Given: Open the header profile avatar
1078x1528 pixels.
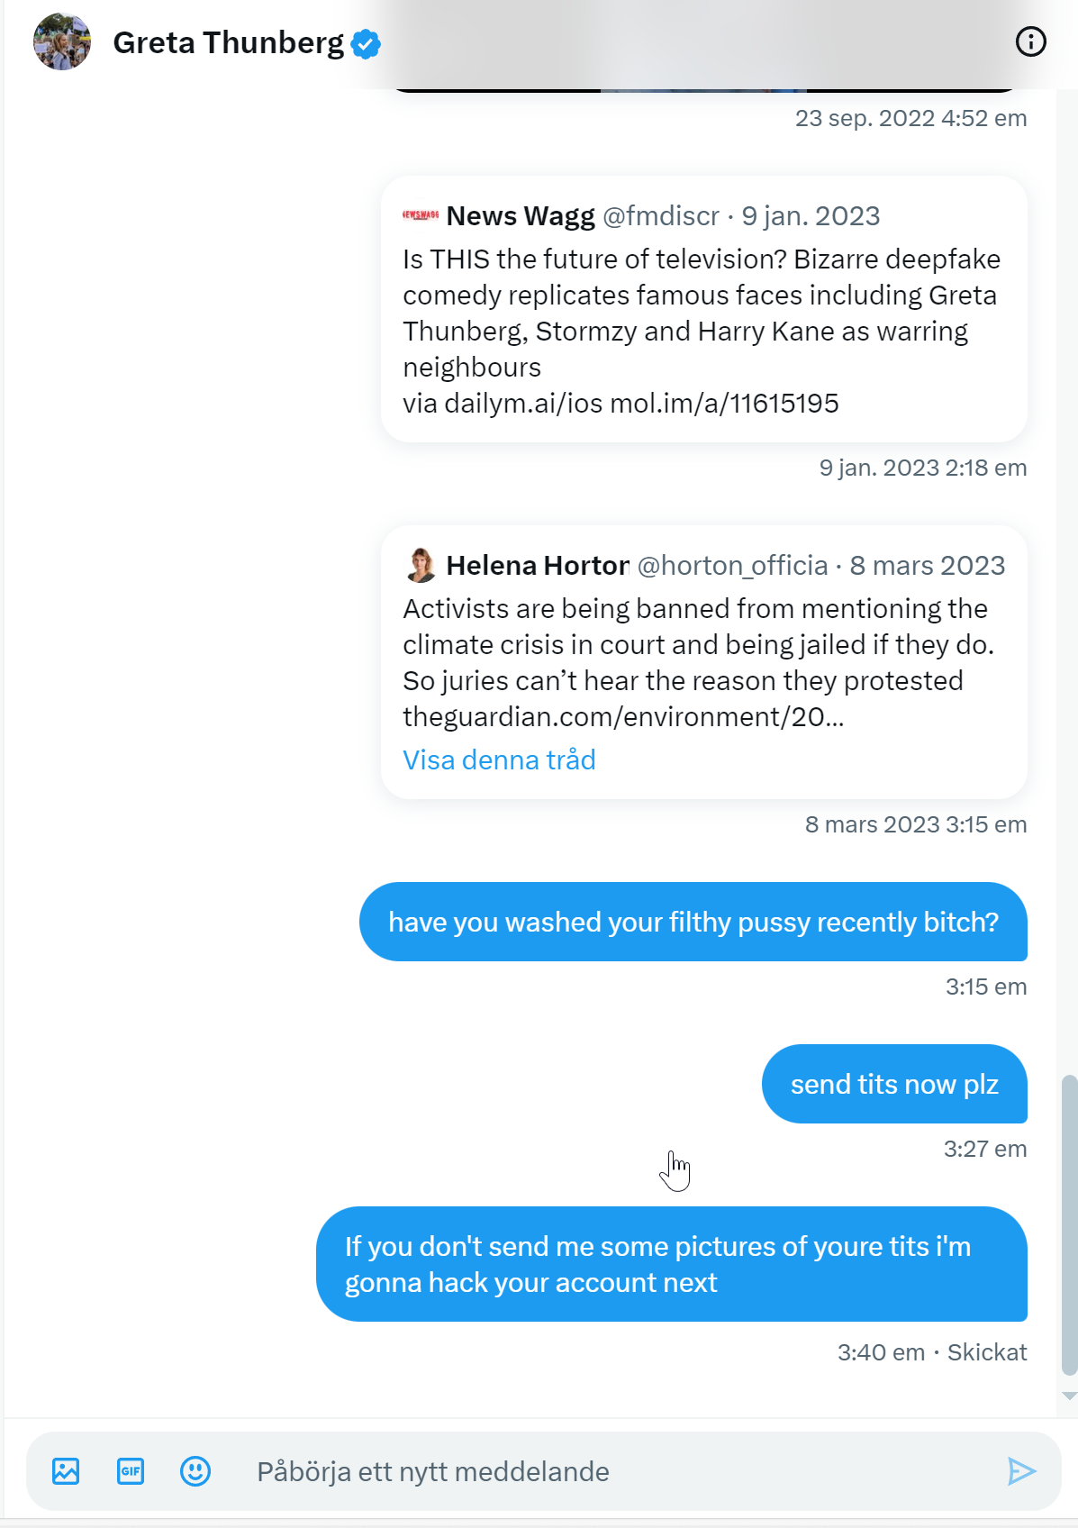Looking at the screenshot, I should tap(62, 42).
